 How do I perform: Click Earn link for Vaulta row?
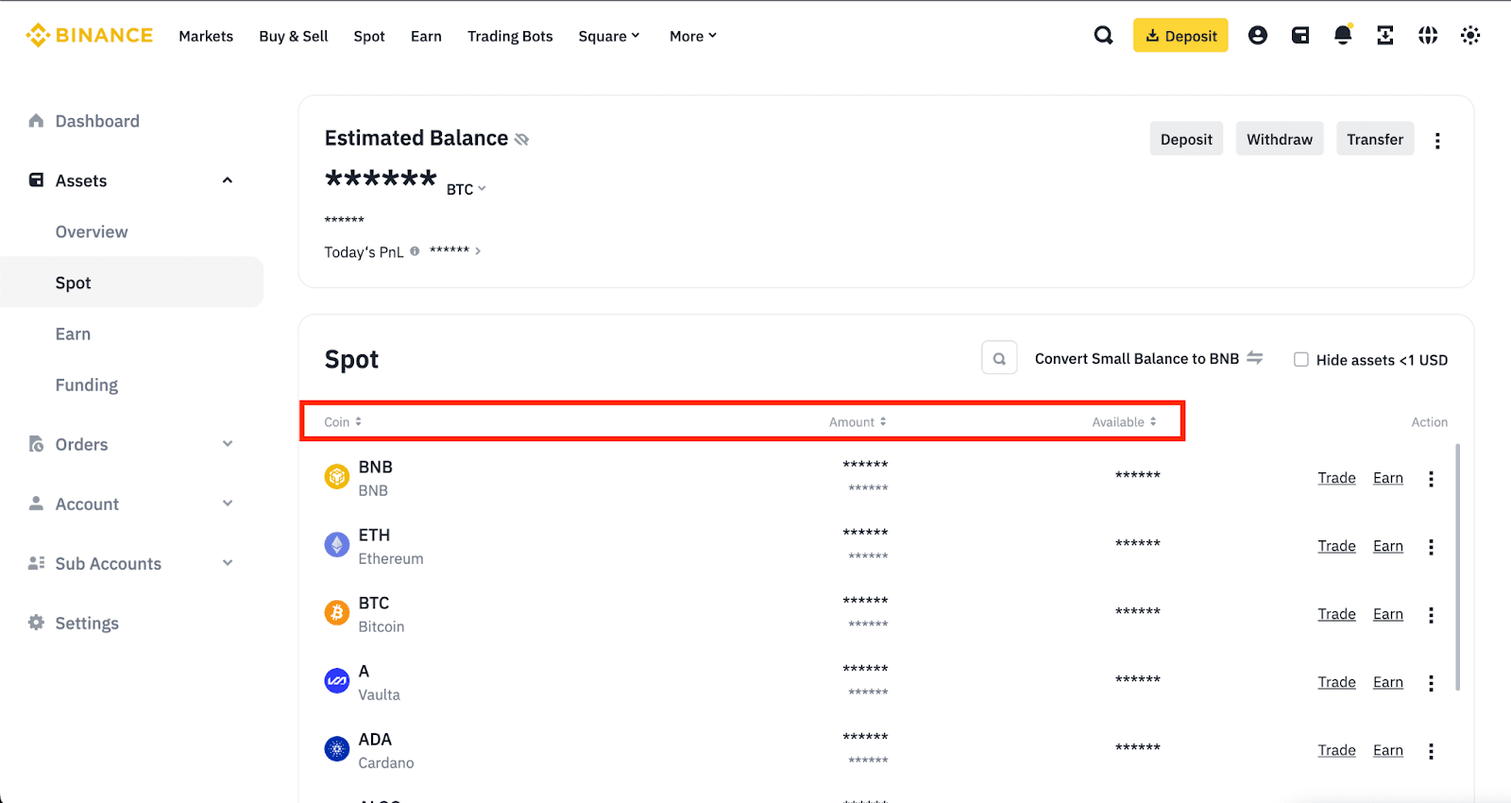coord(1388,682)
